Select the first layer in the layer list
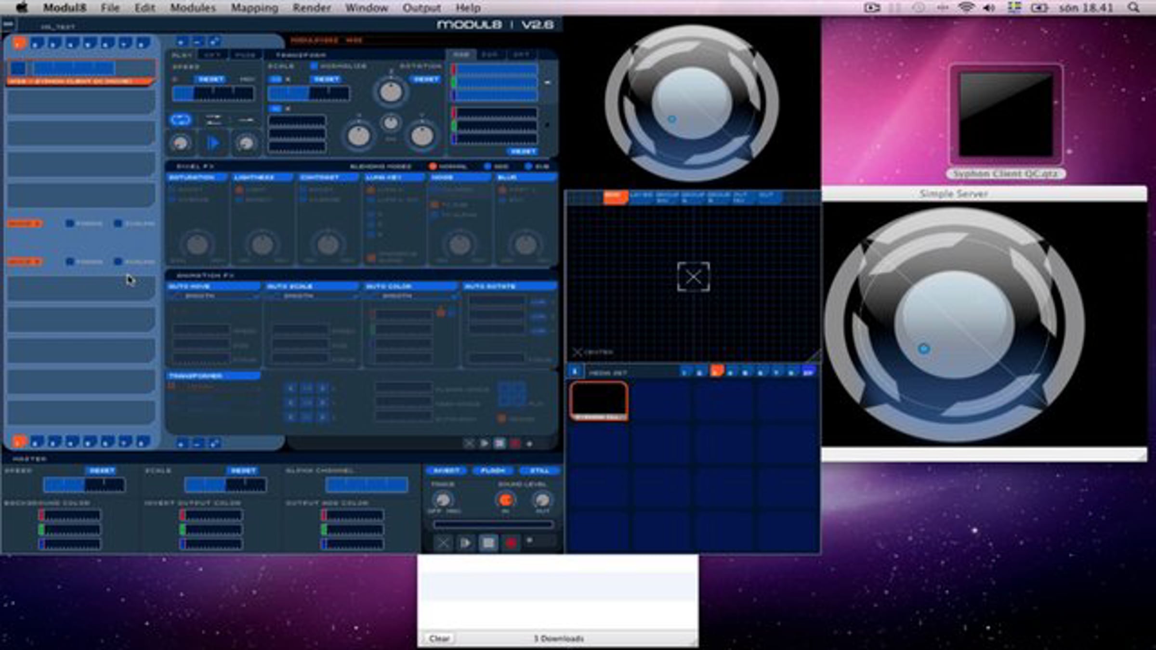This screenshot has height=650, width=1156. [81, 73]
